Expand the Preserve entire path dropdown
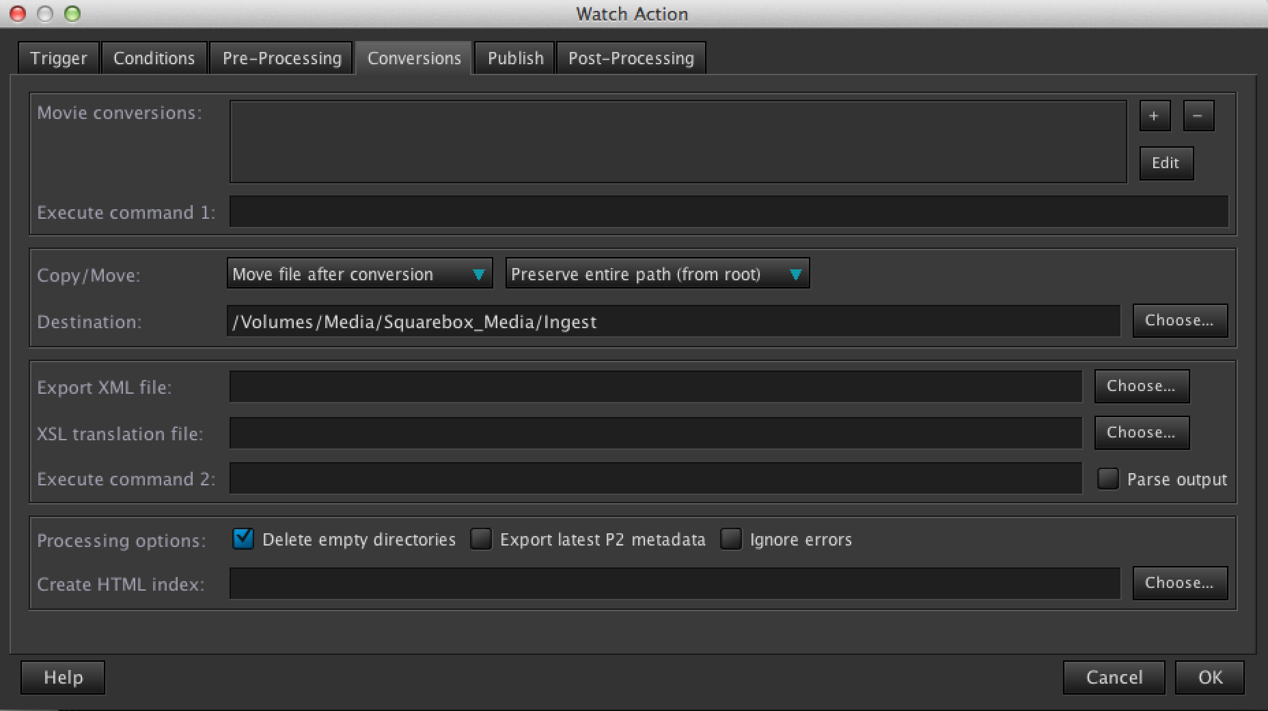The image size is (1268, 711). pyautogui.click(x=657, y=273)
